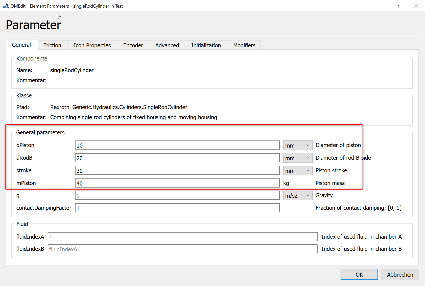Cancel the dialog with Abbrechen
The height and width of the screenshot is (286, 425).
(400, 274)
